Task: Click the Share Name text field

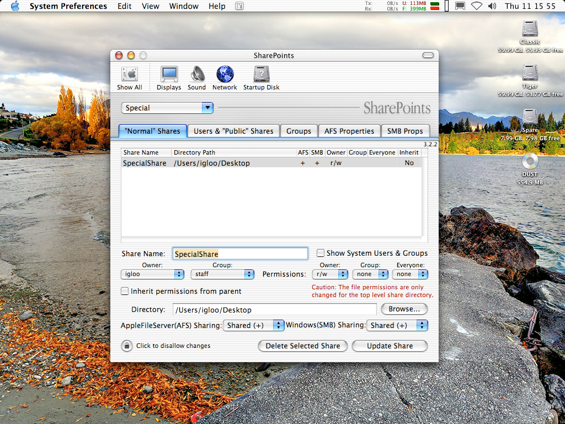Action: click(240, 253)
